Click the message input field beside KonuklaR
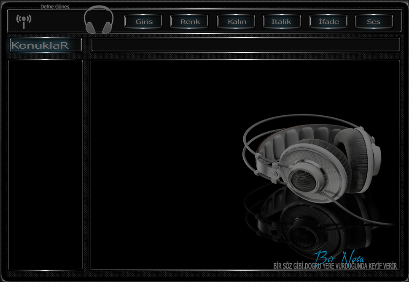 pos(245,45)
